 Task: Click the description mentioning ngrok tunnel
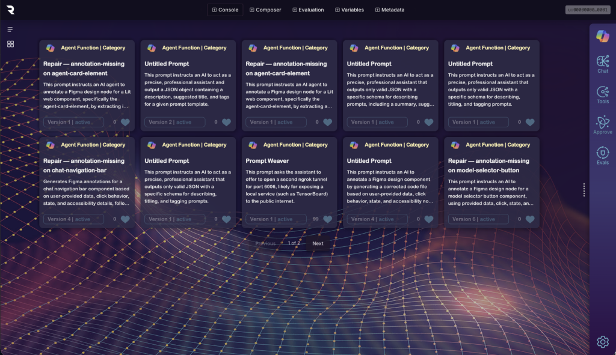click(287, 187)
